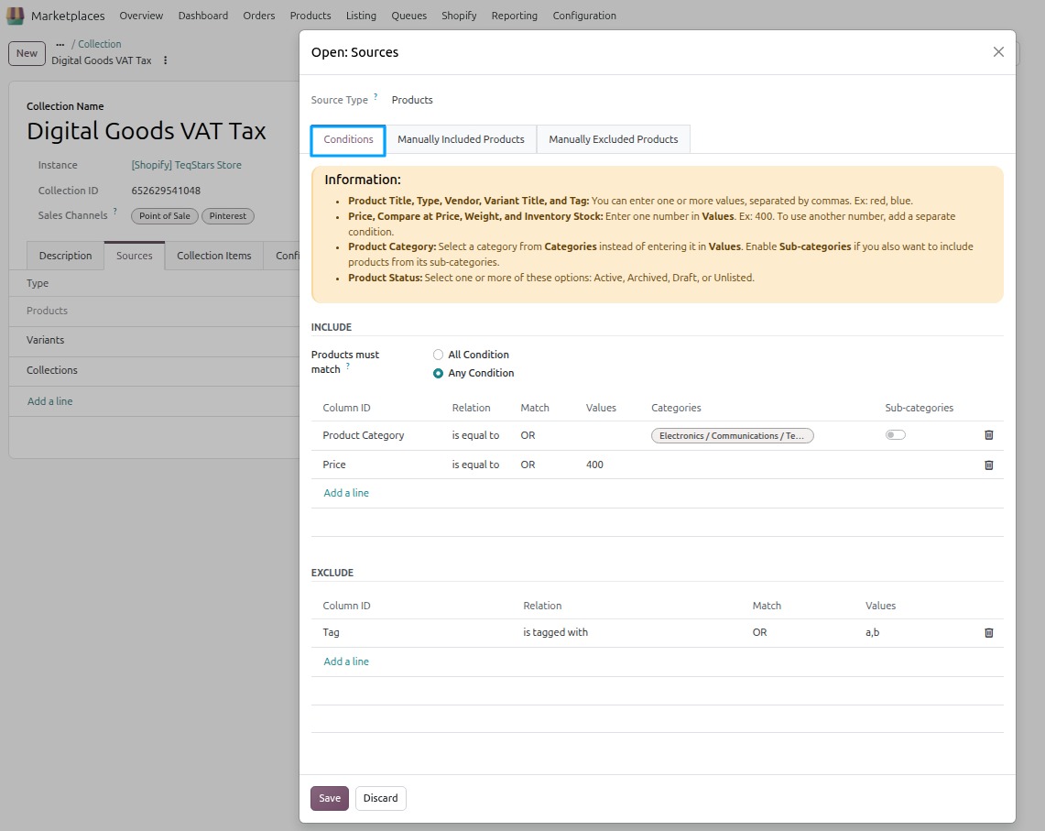Add a line in the Sources list
Image resolution: width=1045 pixels, height=831 pixels.
click(50, 401)
